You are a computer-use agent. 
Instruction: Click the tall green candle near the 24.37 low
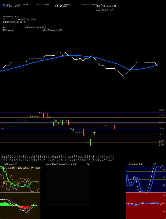[90, 142]
